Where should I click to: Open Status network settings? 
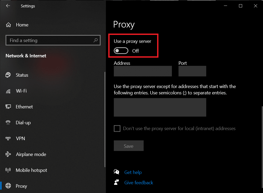click(22, 75)
